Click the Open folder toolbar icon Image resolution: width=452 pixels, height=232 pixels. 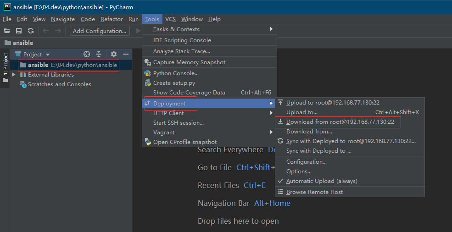[x=7, y=31]
